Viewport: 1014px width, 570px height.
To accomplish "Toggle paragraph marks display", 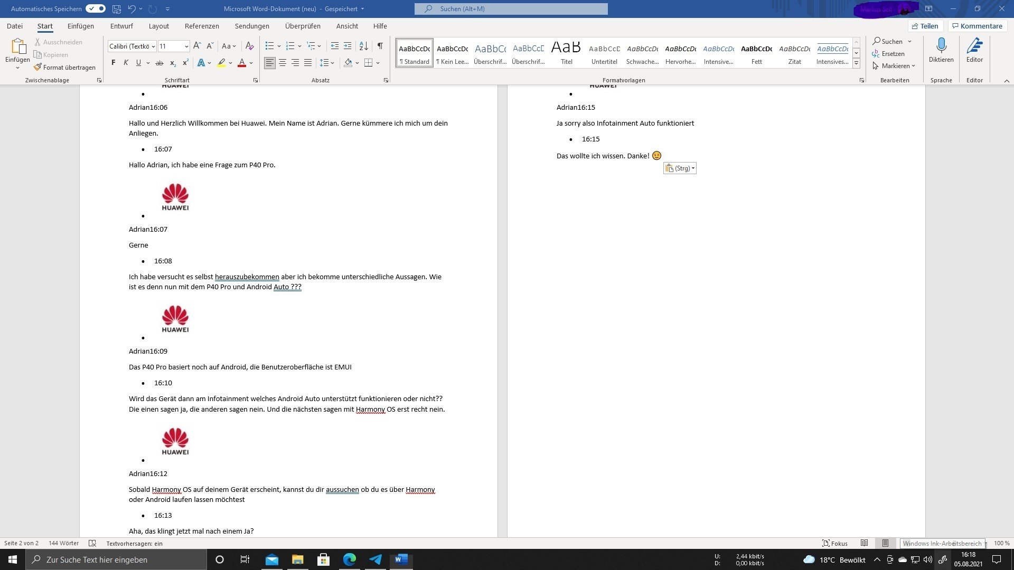I will (x=380, y=46).
